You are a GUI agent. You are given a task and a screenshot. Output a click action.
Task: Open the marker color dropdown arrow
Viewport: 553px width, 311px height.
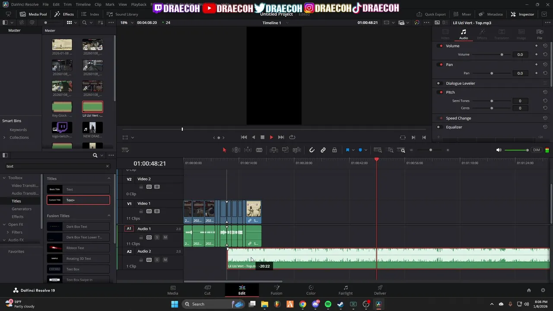(x=365, y=150)
